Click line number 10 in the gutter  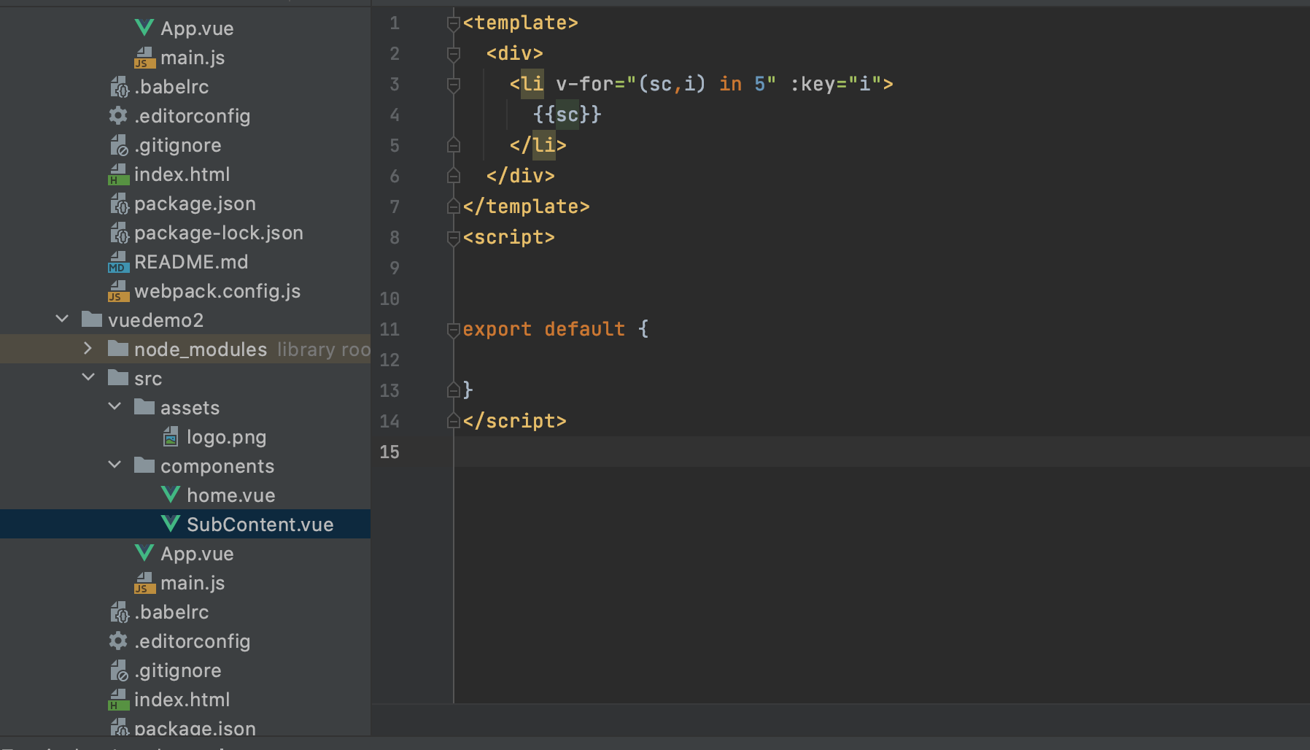pyautogui.click(x=389, y=298)
